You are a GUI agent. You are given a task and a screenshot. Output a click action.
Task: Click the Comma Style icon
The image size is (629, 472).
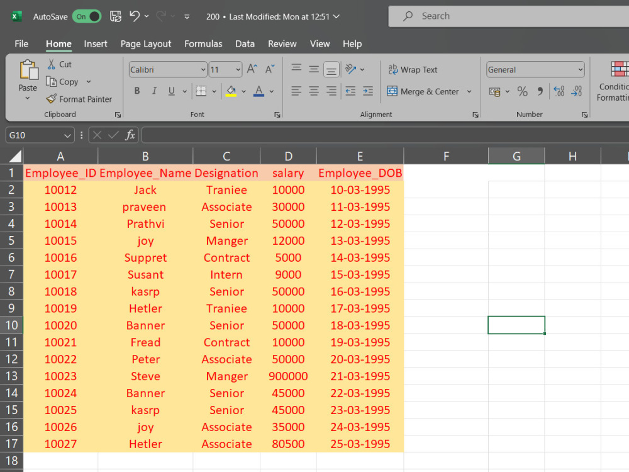[540, 91]
